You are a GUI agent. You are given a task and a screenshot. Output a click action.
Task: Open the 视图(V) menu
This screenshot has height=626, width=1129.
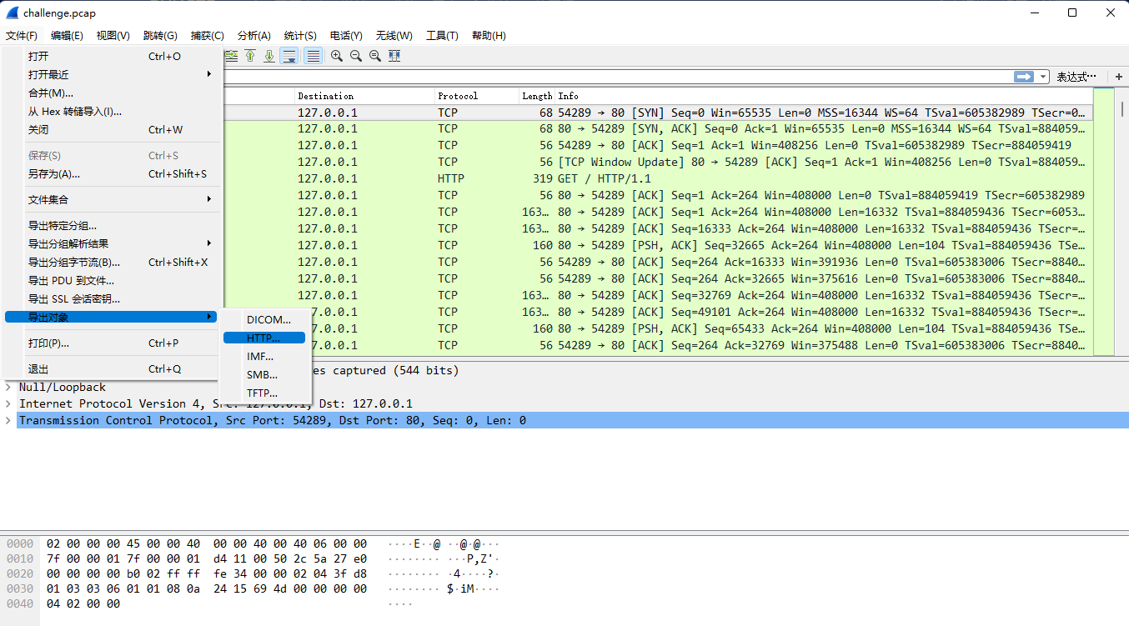coord(113,35)
